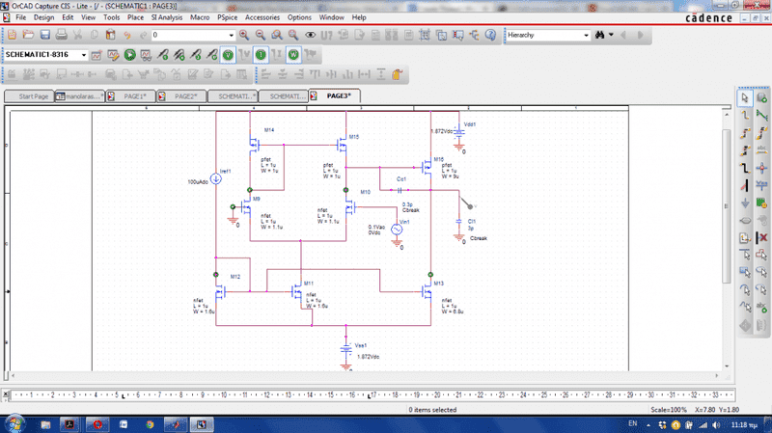
Task: Open the Help question mark icon
Action: click(489, 36)
